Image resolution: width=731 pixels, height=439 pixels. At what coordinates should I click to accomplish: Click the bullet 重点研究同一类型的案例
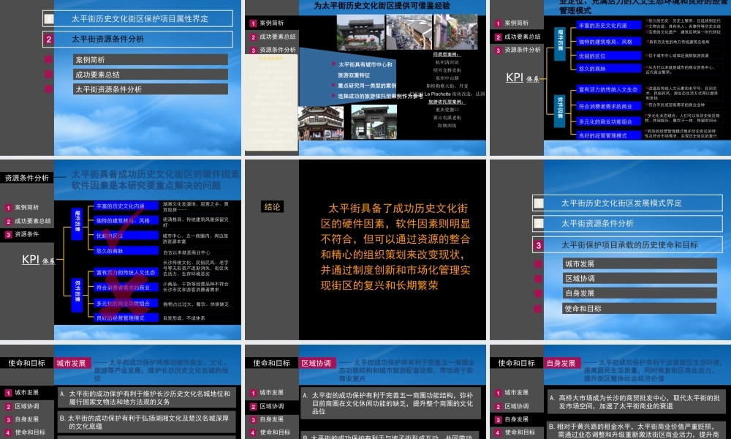point(366,86)
